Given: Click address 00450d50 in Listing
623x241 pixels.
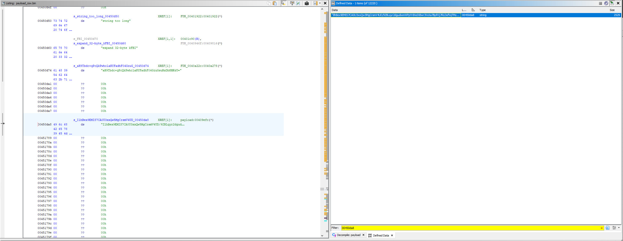Looking at the screenshot, I should click(x=45, y=21).
